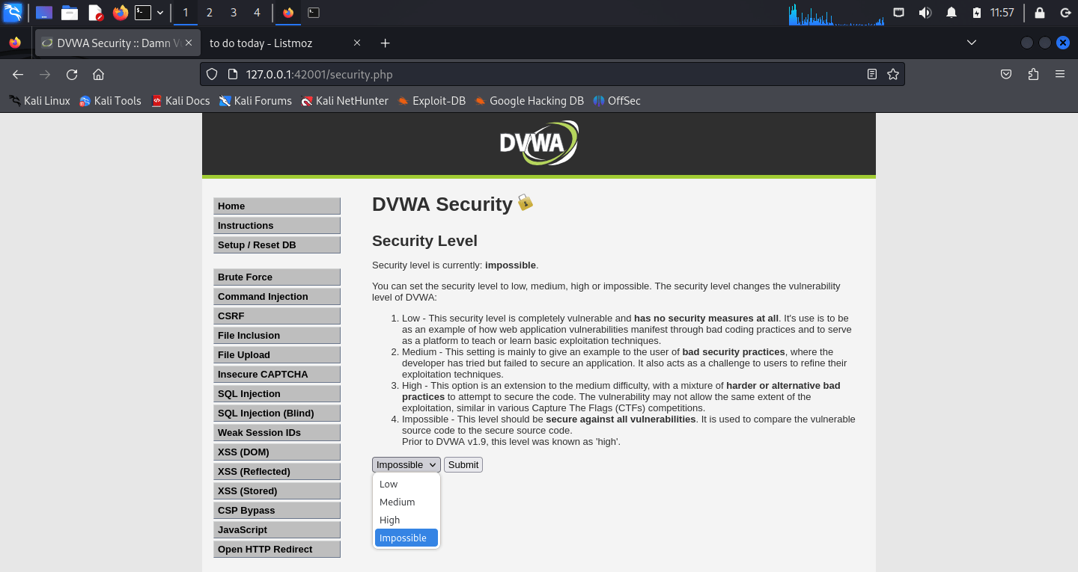Open Command Injection module

point(277,297)
